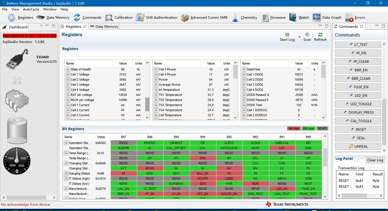Viewport: 388px width, 211px height.
Task: Open SHA Authentication tool
Action: pos(156,18)
